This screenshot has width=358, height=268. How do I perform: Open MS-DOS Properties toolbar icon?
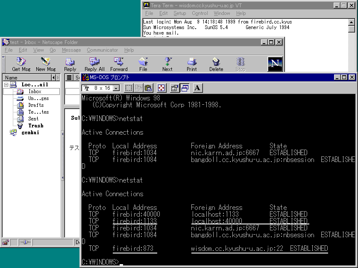coord(174,88)
